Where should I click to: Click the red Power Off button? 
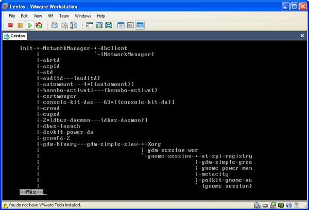click(x=11, y=25)
